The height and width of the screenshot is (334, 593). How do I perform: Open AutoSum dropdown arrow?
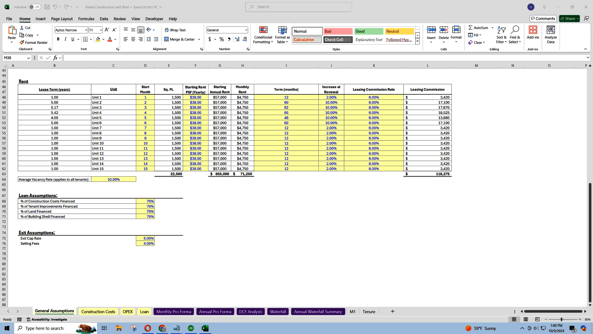click(x=493, y=28)
